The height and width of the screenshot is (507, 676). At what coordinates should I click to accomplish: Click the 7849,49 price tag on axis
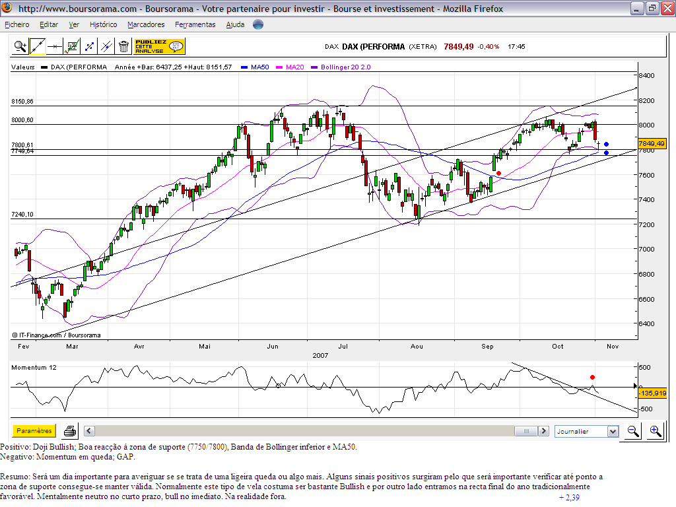(x=652, y=143)
